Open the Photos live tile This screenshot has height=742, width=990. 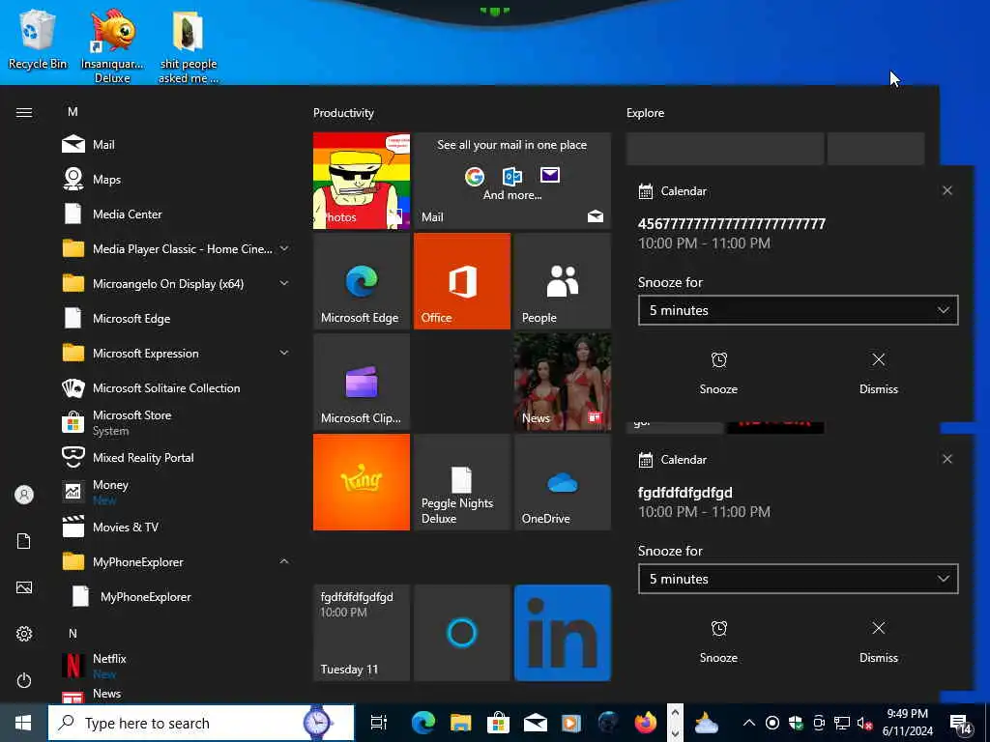(362, 181)
